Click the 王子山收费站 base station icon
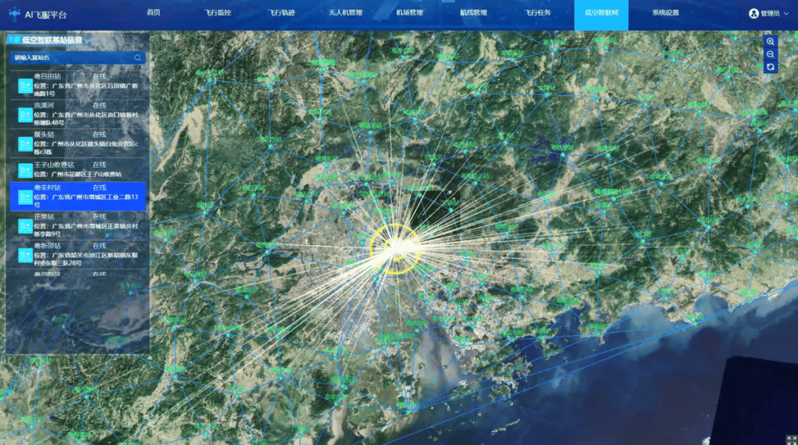798x445 pixels. pos(25,170)
